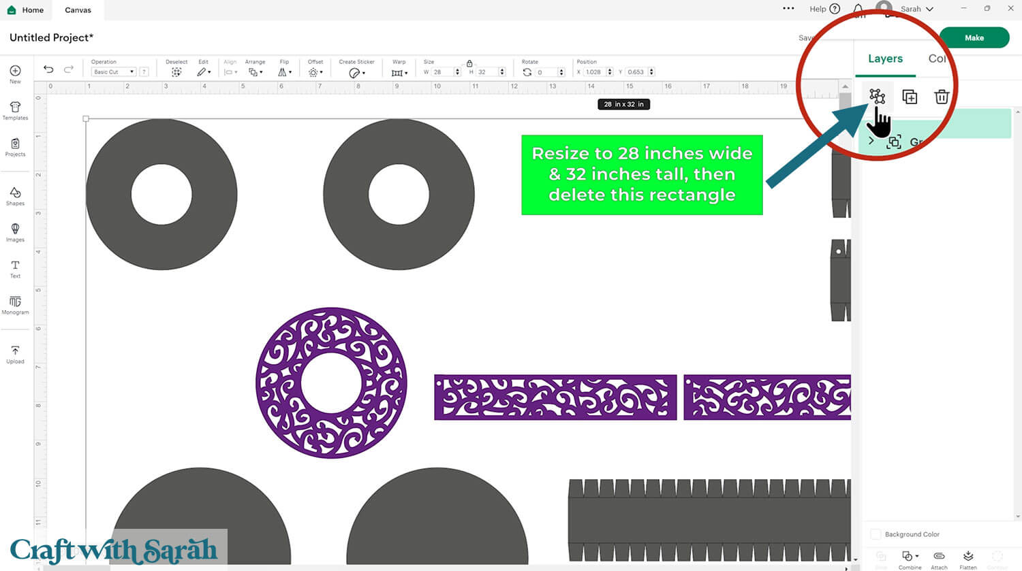Click the Upload icon in sidebar
Image resolution: width=1022 pixels, height=571 pixels.
pyautogui.click(x=15, y=355)
